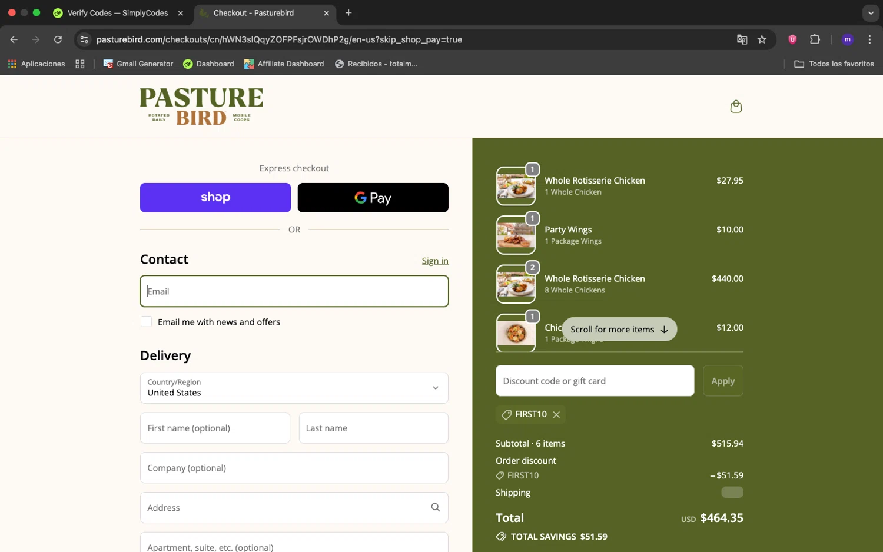The image size is (883, 552).
Task: Expand the Country/Region dropdown
Action: coord(294,388)
